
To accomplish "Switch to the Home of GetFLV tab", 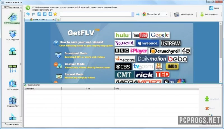I will tap(40, 20).
